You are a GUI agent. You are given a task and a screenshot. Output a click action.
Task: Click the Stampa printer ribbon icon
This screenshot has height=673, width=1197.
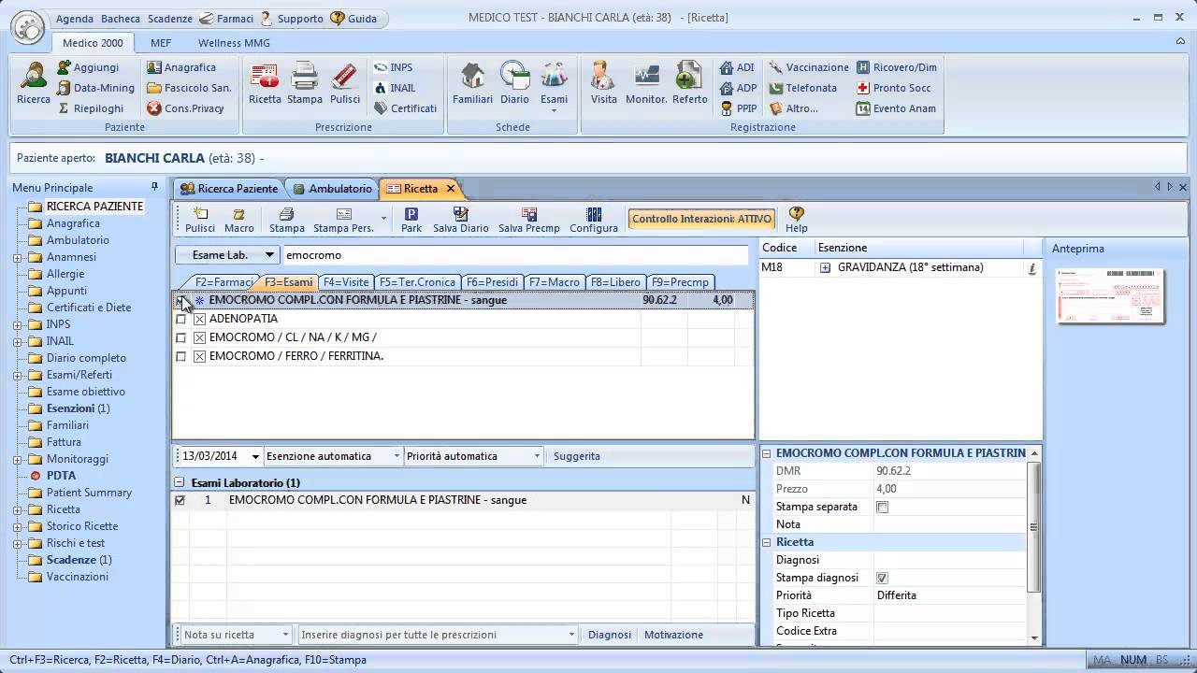point(305,83)
